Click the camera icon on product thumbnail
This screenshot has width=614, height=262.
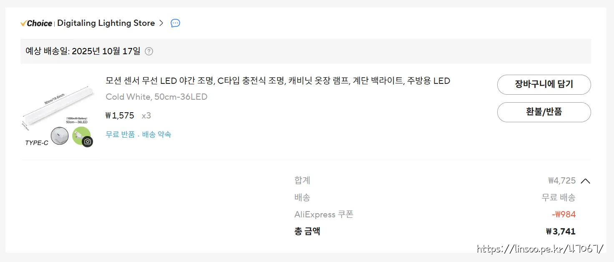(x=87, y=141)
